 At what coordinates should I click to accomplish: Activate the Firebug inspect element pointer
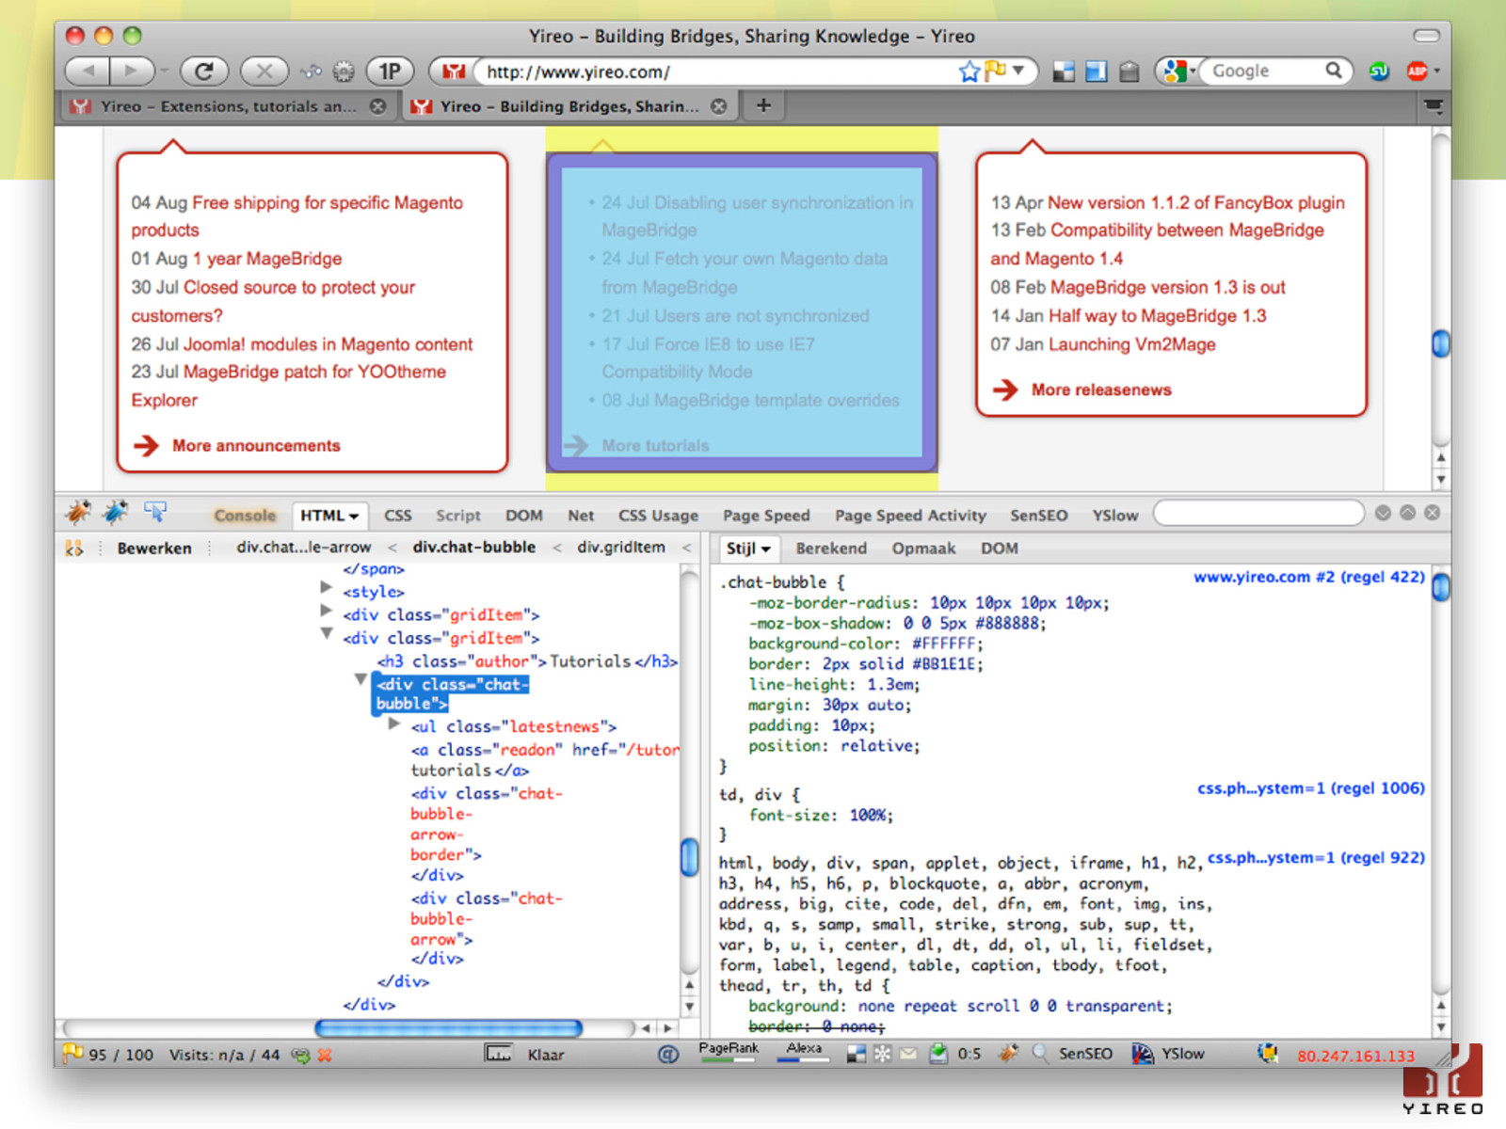[x=155, y=512]
